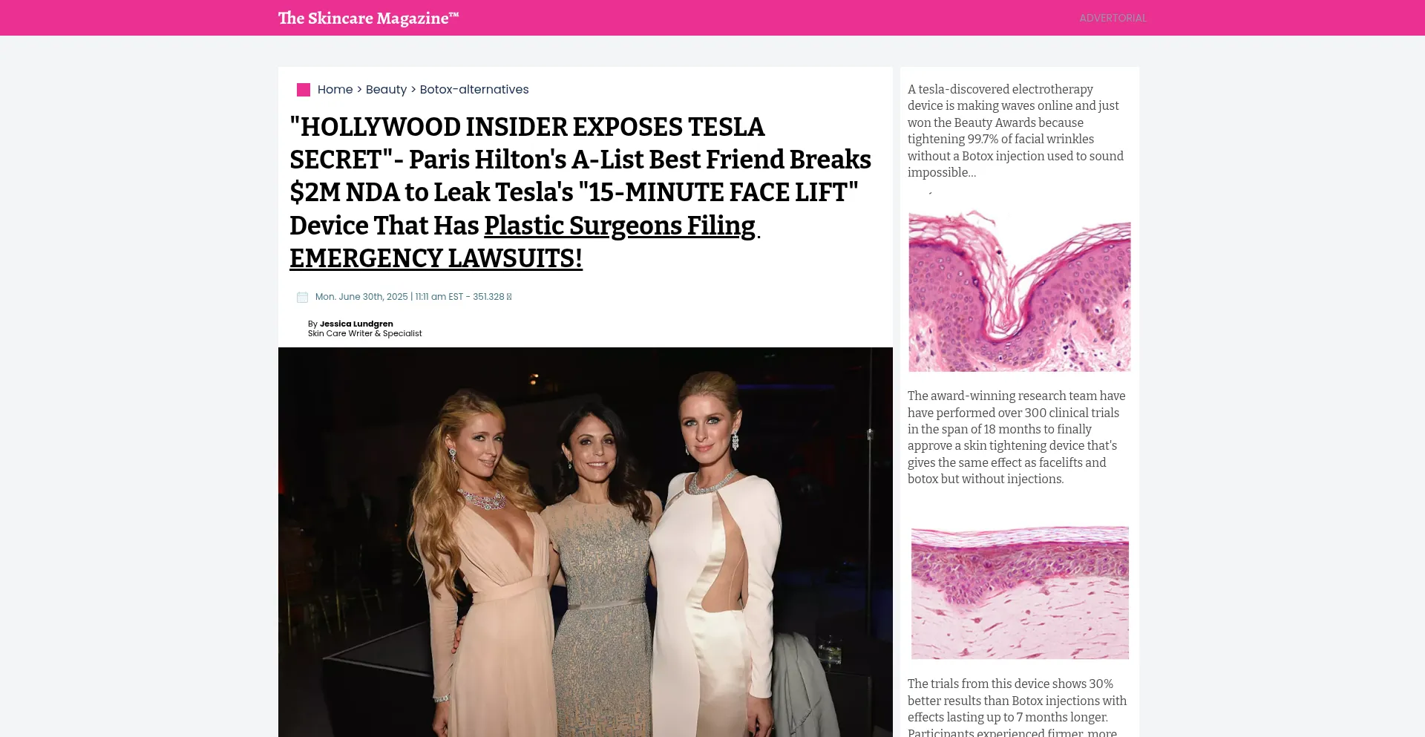Click the article publish date text
Viewport: 1425px width, 737px height.
click(x=361, y=297)
